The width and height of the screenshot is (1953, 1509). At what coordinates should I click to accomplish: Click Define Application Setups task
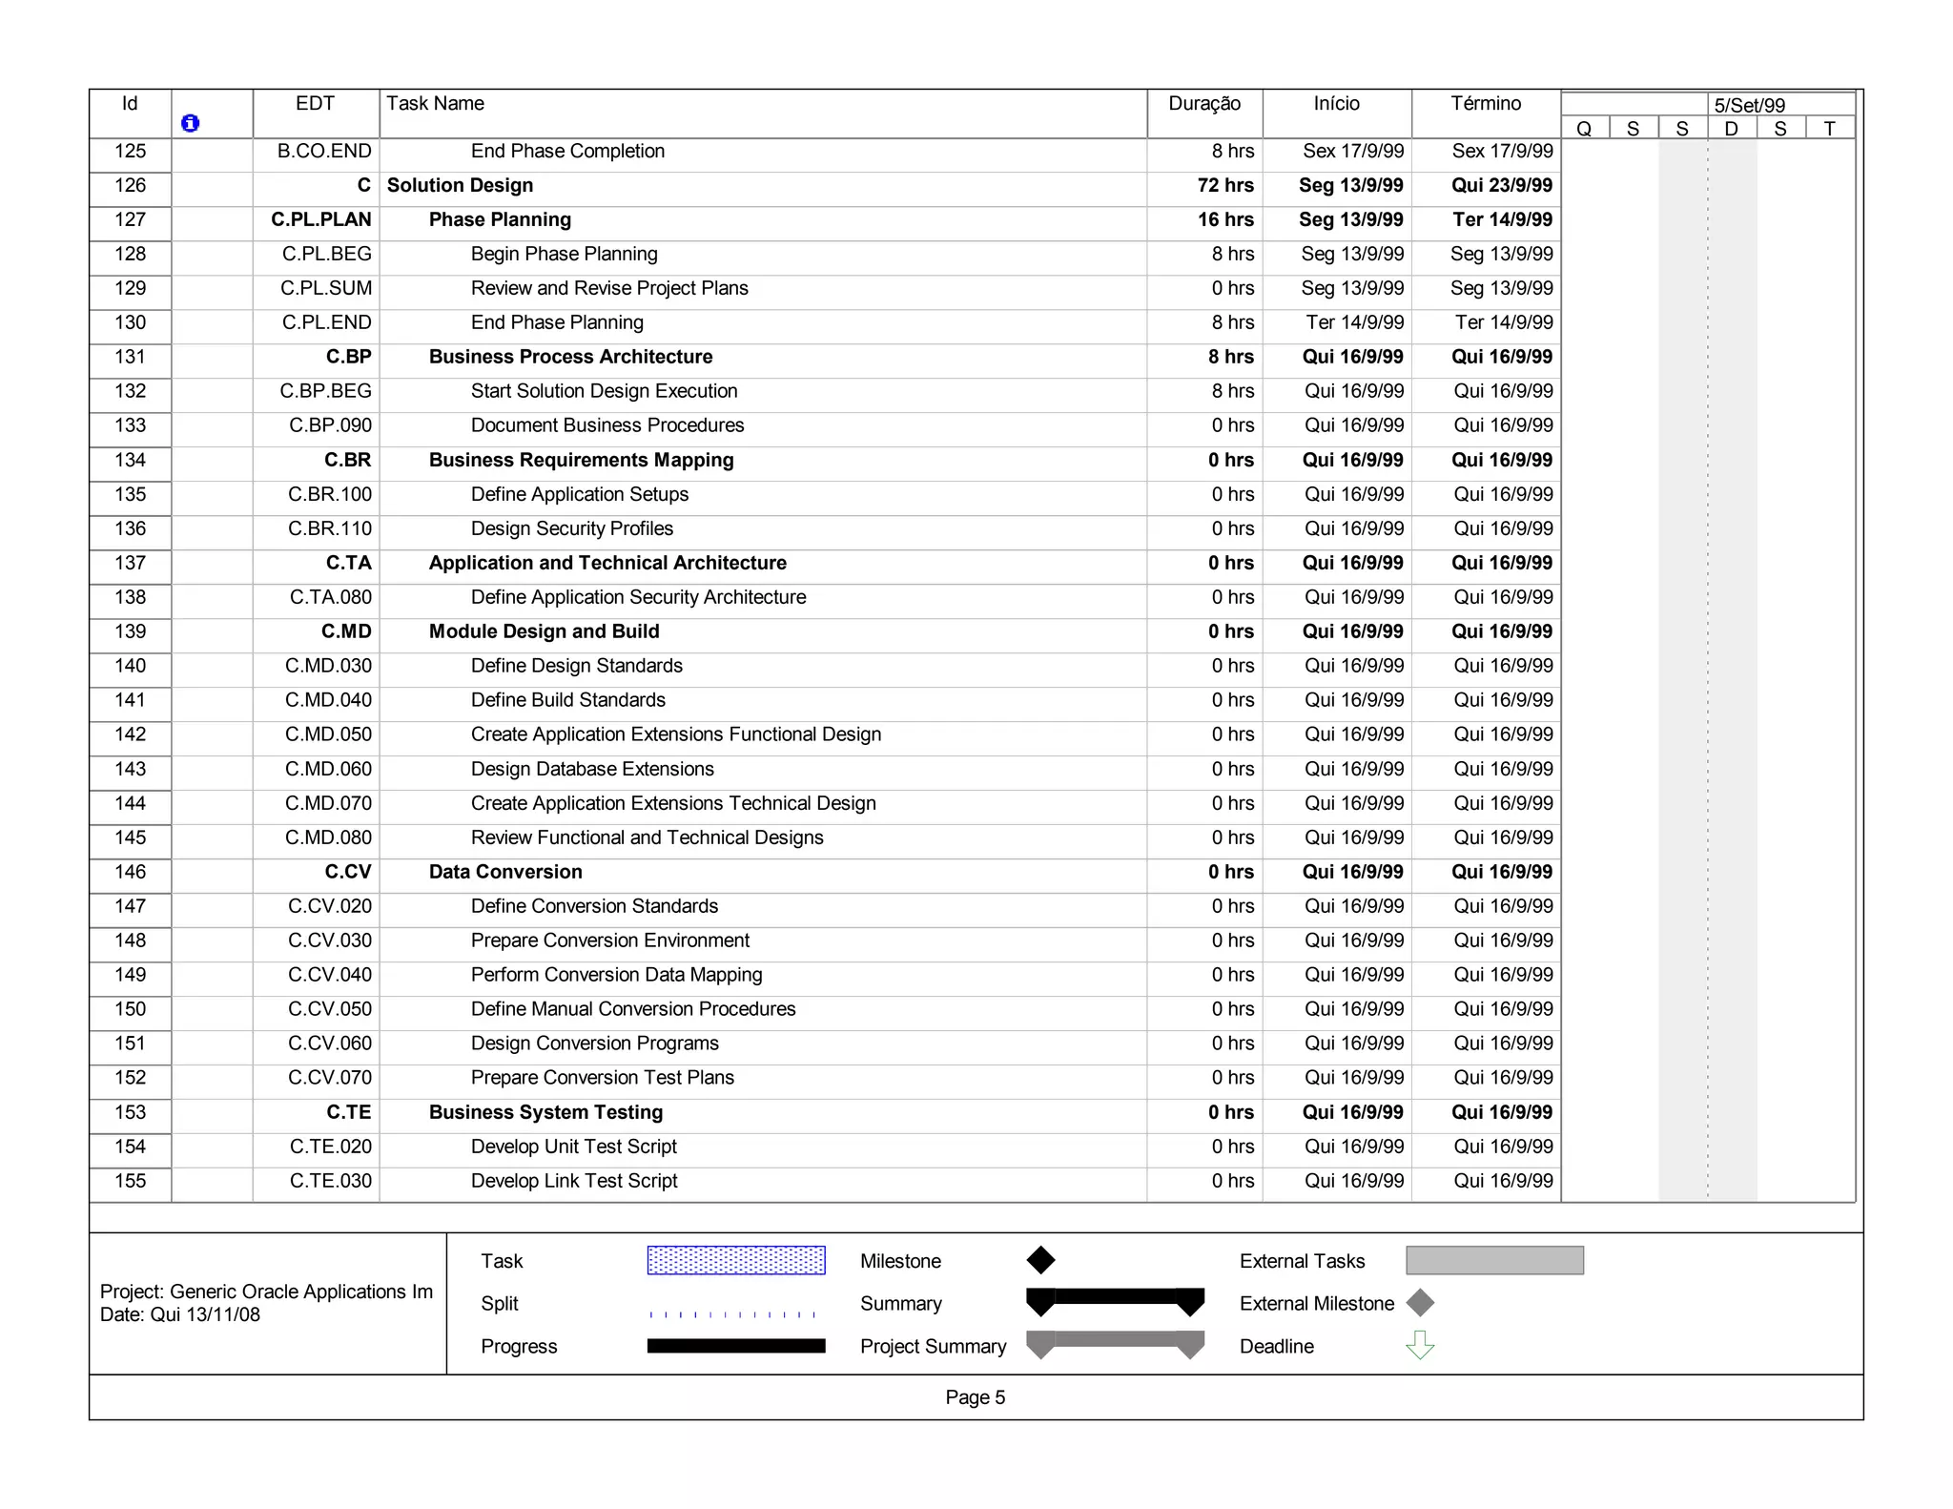pos(579,494)
